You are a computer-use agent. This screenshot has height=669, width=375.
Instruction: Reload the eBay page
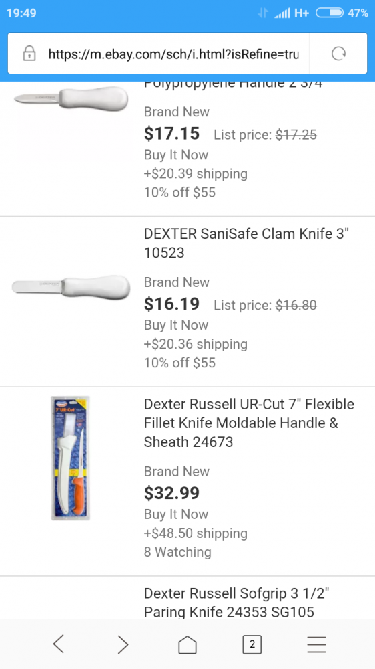[x=338, y=54]
